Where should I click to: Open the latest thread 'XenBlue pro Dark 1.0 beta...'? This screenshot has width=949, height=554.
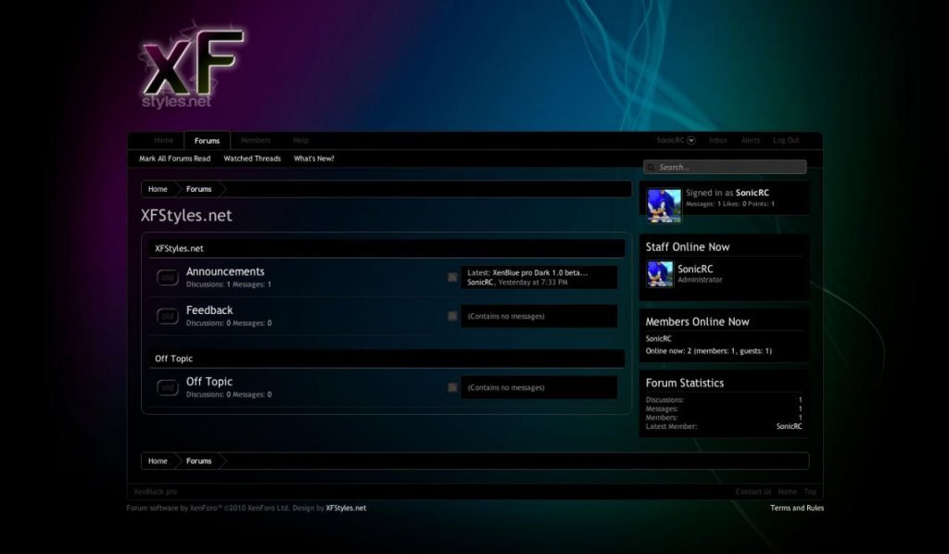point(540,272)
